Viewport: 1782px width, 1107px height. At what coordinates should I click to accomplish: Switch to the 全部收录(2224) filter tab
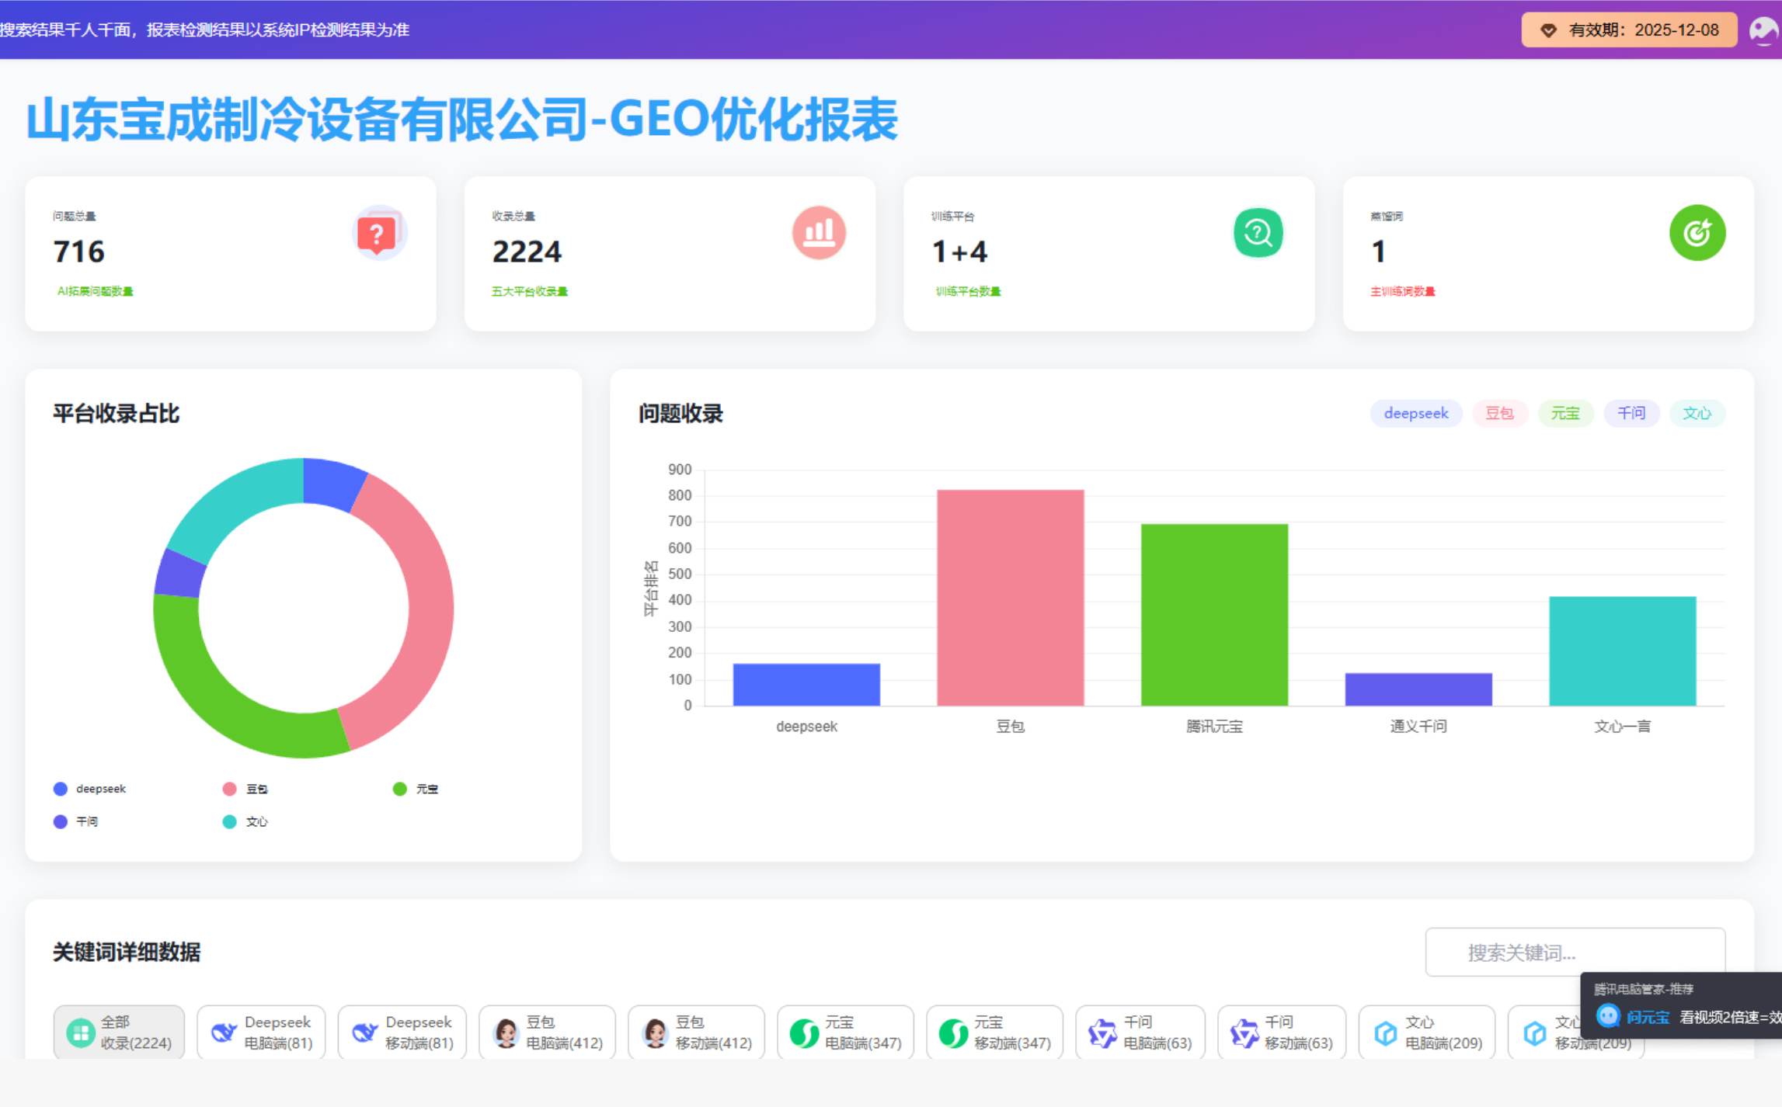118,1032
